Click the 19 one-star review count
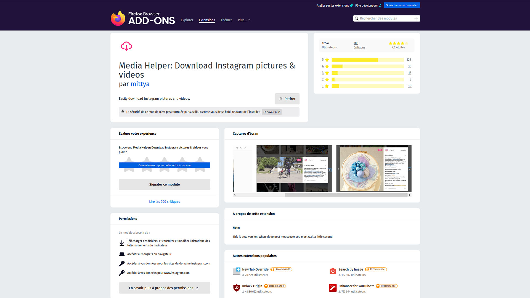The height and width of the screenshot is (298, 530). 410,86
